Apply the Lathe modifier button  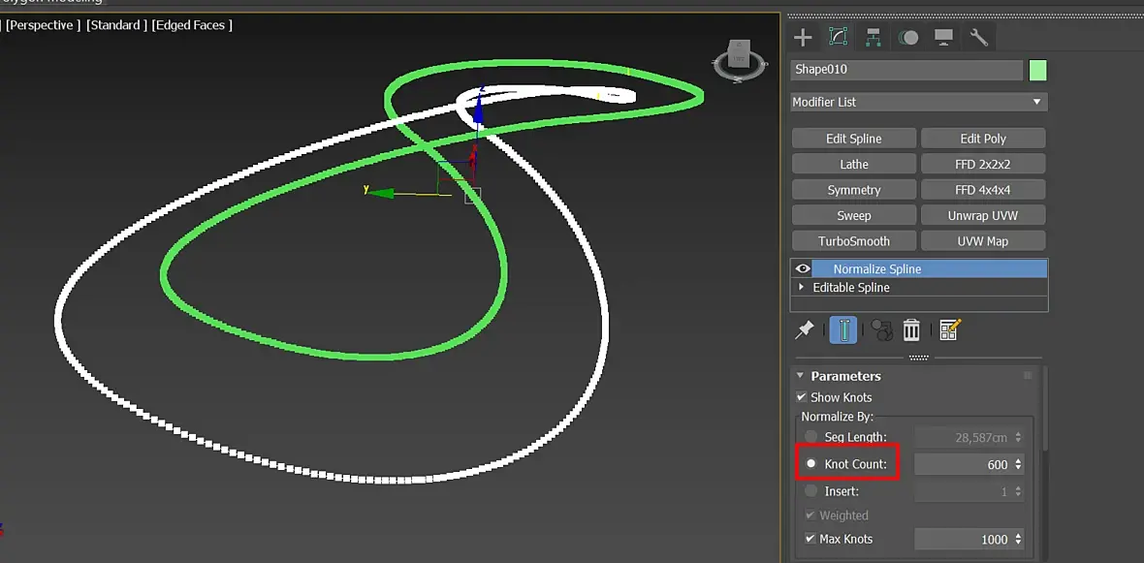tap(853, 164)
